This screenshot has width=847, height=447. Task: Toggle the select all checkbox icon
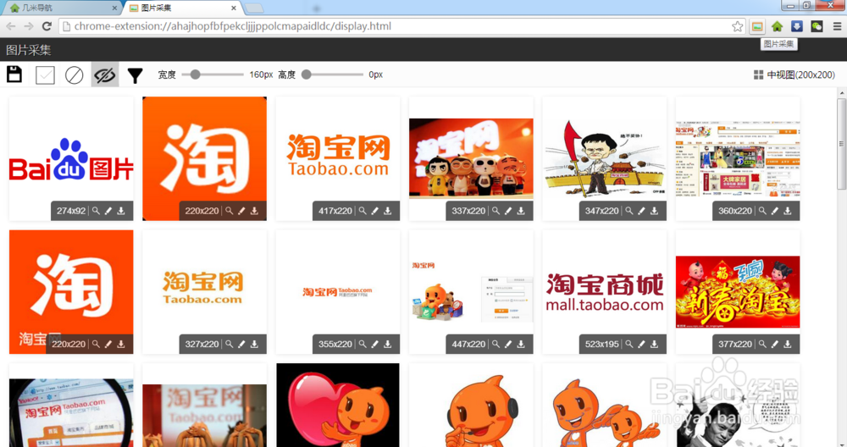pyautogui.click(x=45, y=75)
